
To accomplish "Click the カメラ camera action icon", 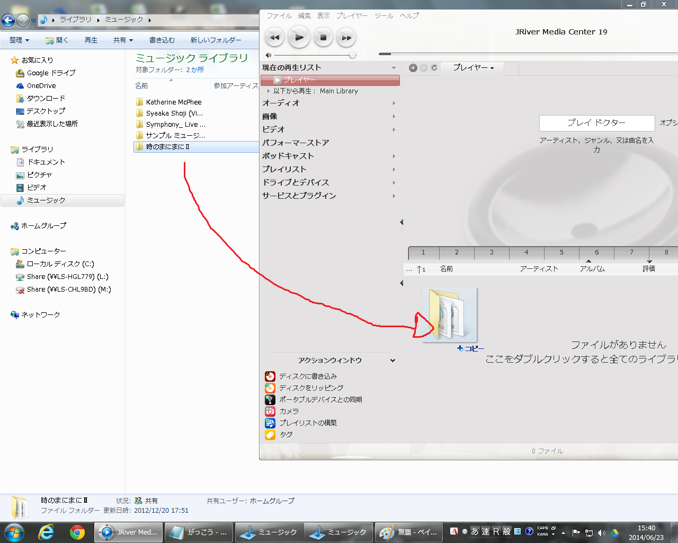I will point(270,411).
